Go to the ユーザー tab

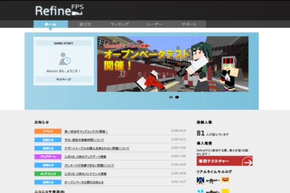point(154,24)
